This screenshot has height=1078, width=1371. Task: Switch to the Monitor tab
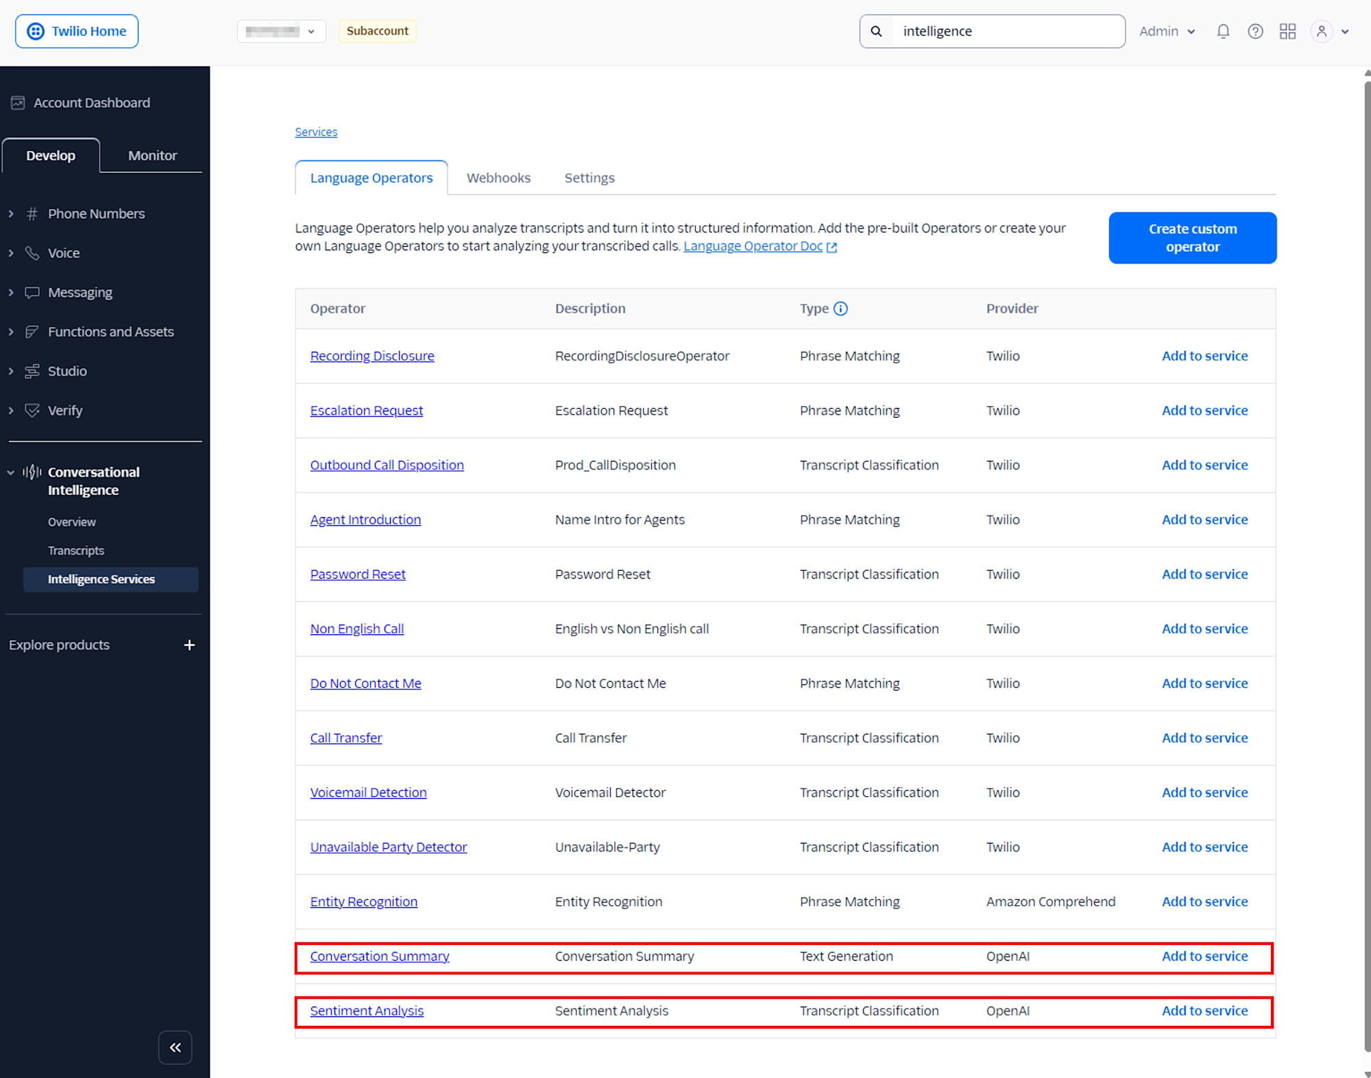152,156
